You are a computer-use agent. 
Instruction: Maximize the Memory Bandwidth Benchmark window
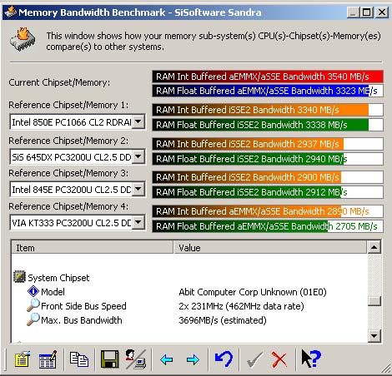click(367, 12)
